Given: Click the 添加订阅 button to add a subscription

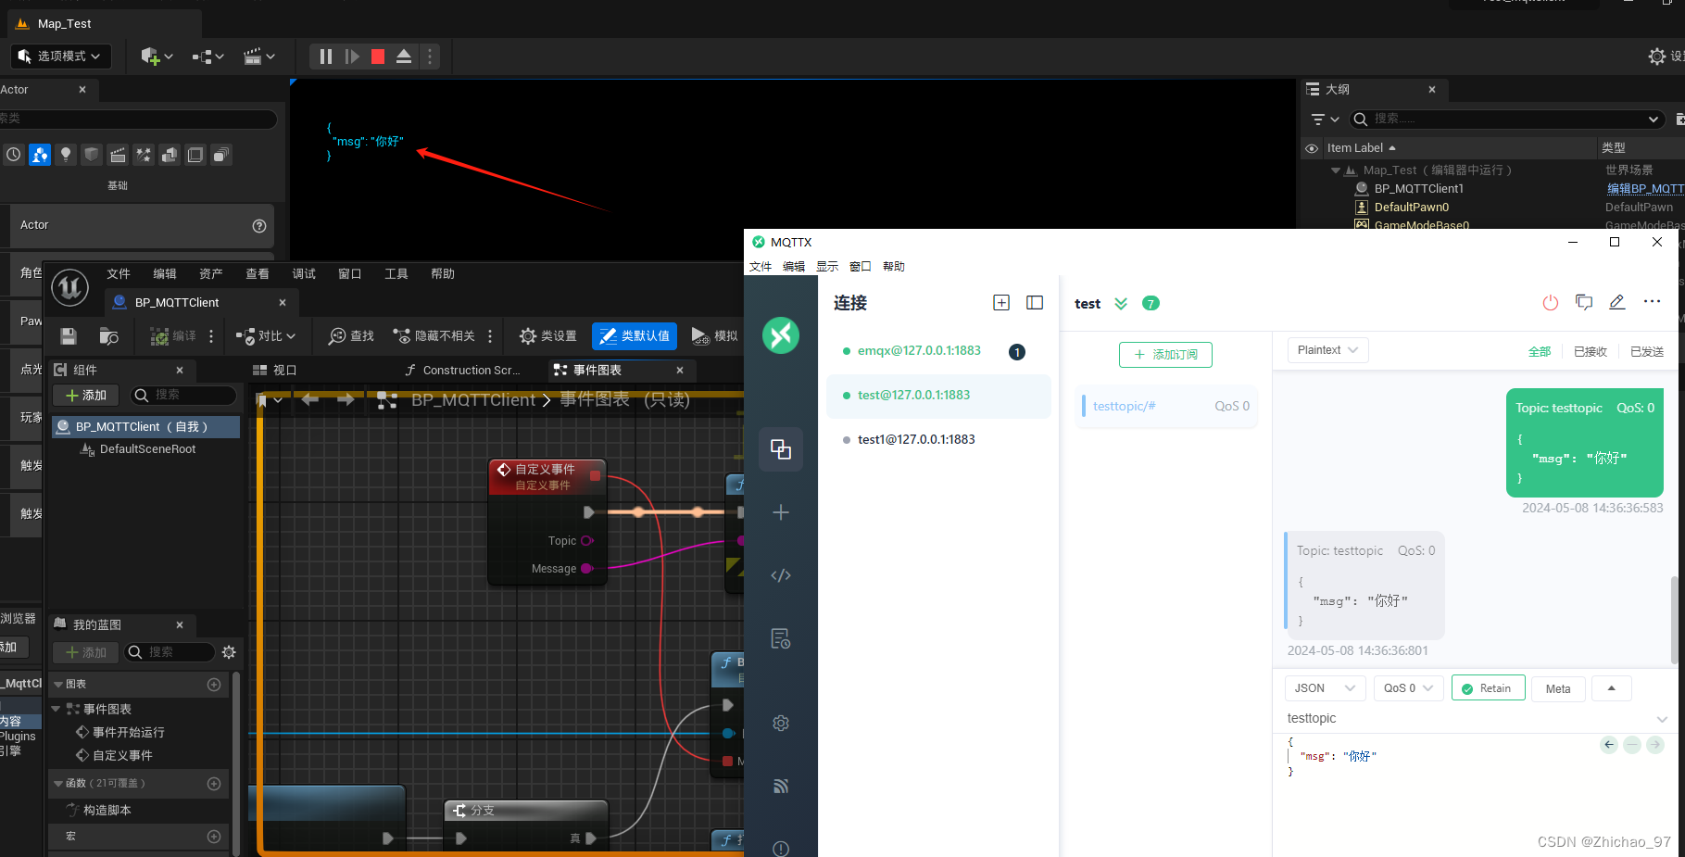Looking at the screenshot, I should (1165, 355).
